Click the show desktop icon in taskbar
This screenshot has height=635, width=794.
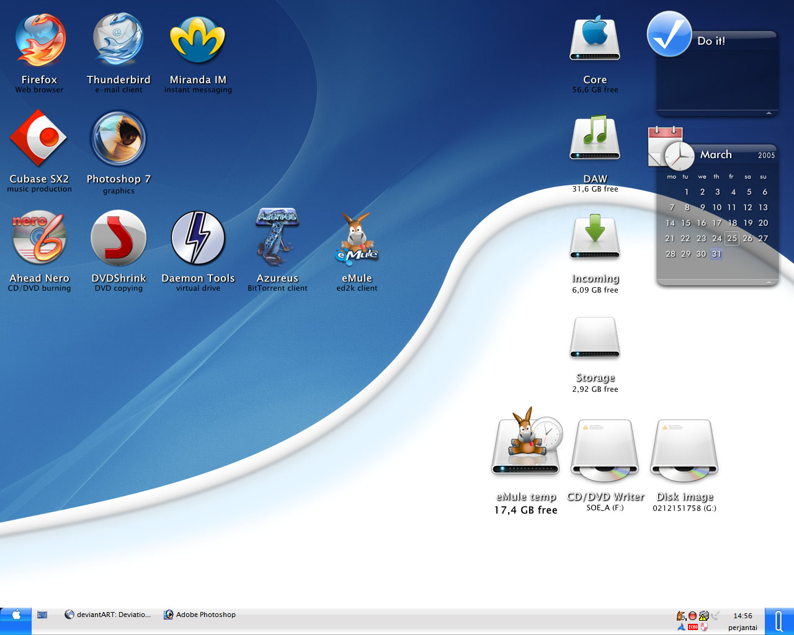click(42, 615)
